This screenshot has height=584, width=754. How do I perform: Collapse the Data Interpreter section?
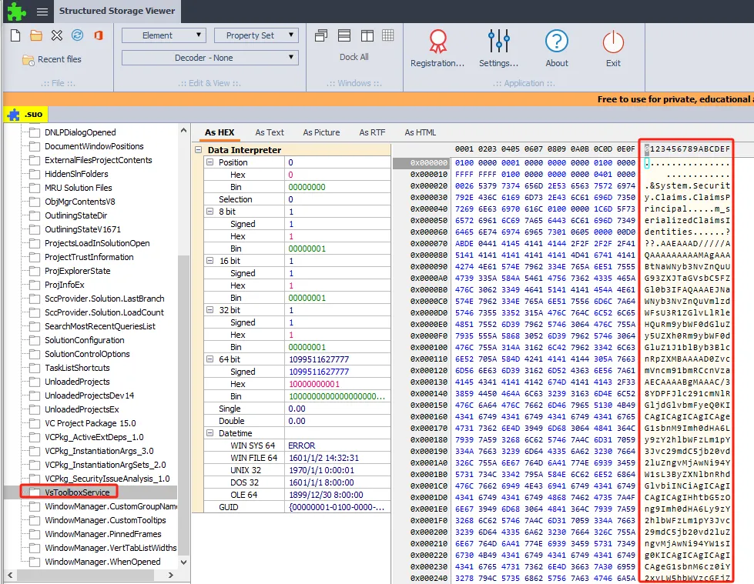click(x=199, y=150)
